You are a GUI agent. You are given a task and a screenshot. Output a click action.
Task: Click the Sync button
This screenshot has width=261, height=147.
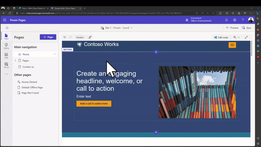tap(247, 28)
